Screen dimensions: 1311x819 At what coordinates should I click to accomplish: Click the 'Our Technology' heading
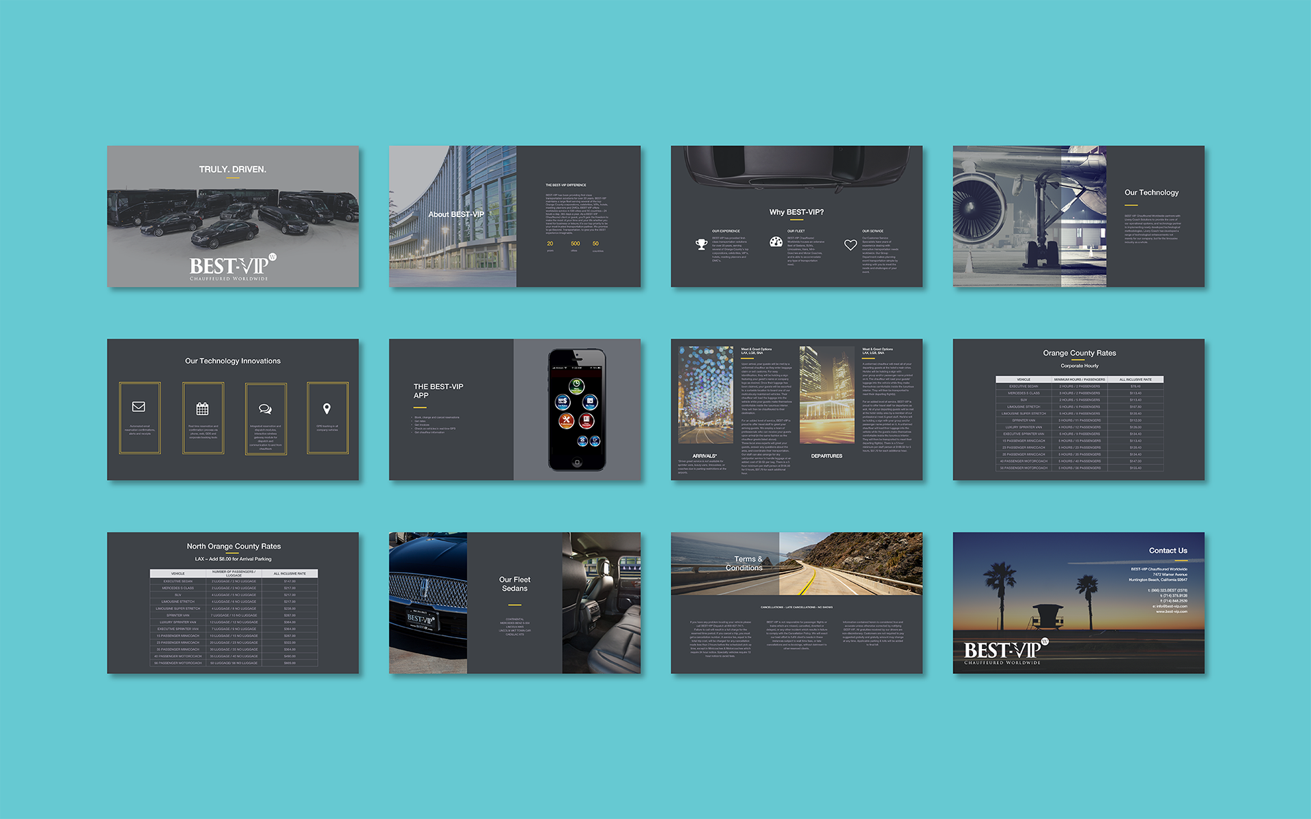click(1152, 192)
